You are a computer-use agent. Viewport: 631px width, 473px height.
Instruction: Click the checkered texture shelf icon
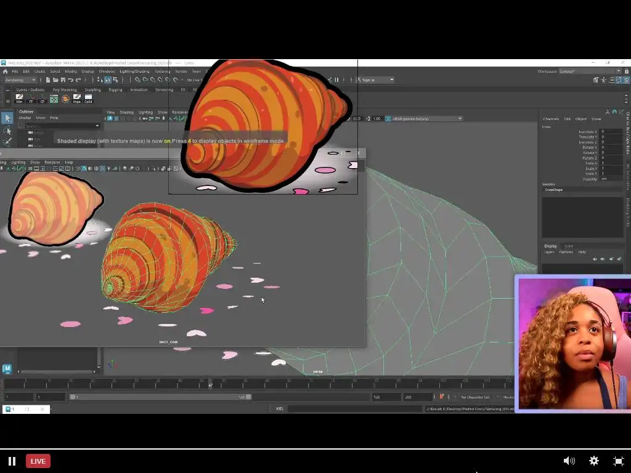[54, 99]
